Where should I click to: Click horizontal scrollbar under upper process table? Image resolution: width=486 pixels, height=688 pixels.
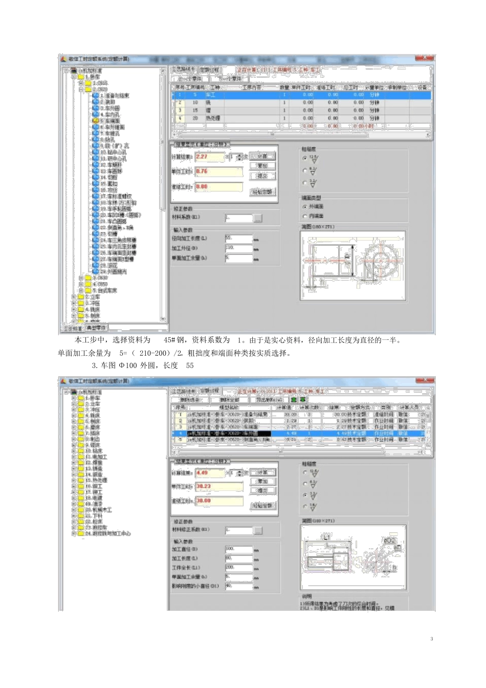300,135
